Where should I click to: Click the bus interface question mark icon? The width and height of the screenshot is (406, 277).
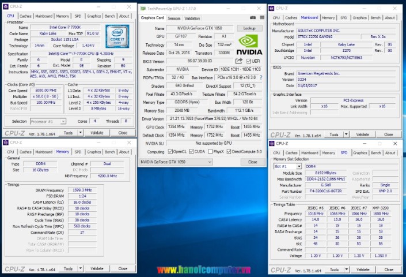click(x=261, y=77)
